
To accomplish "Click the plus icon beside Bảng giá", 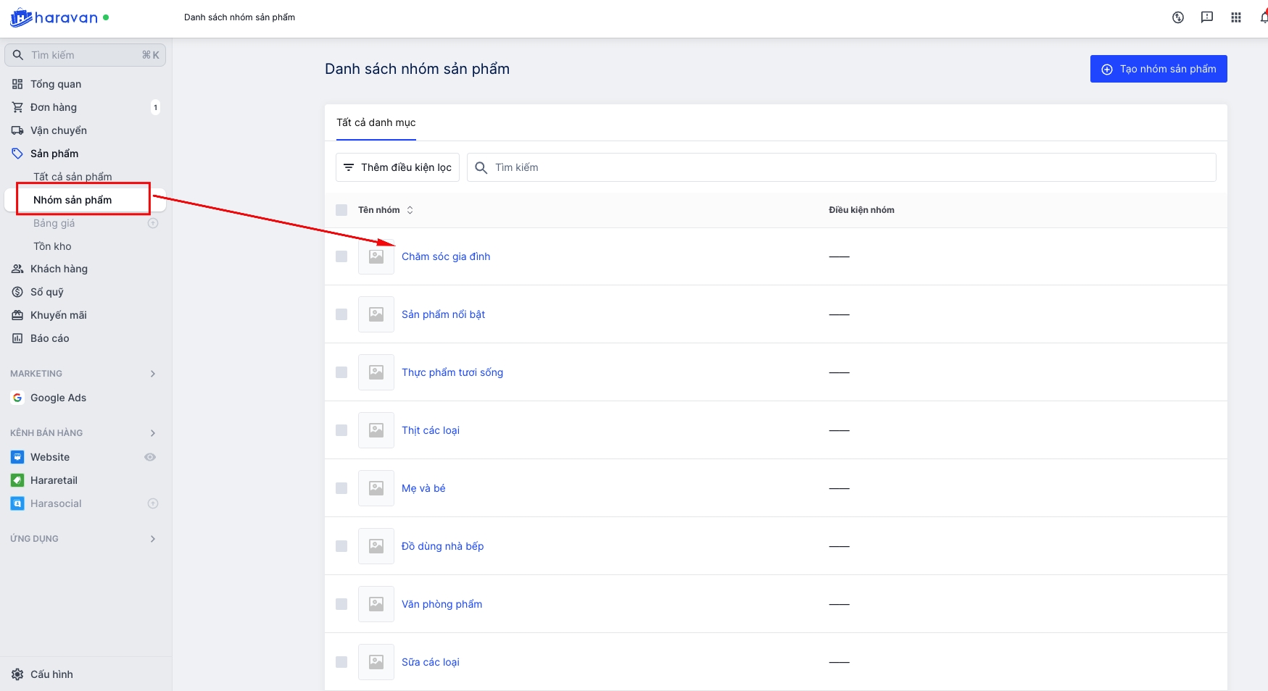I will (153, 223).
